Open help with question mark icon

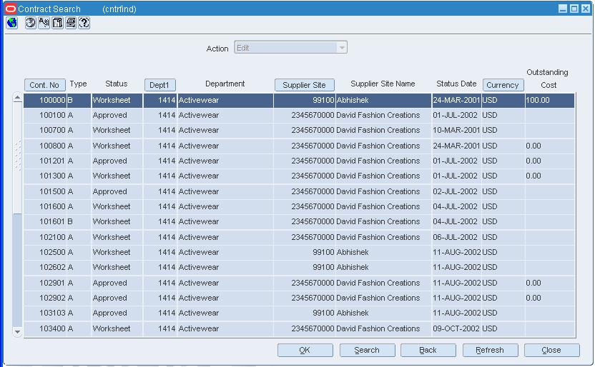pyautogui.click(x=84, y=23)
